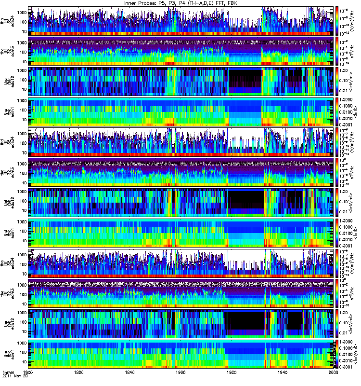The height and width of the screenshot is (386, 361).
Task: Click the "1.0000" color scale value of tha scm1
Action: click(346, 100)
